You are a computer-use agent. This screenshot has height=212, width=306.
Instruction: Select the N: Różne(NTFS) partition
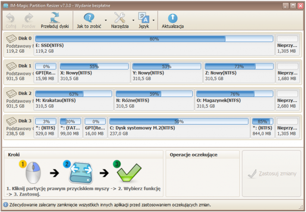[154, 100]
